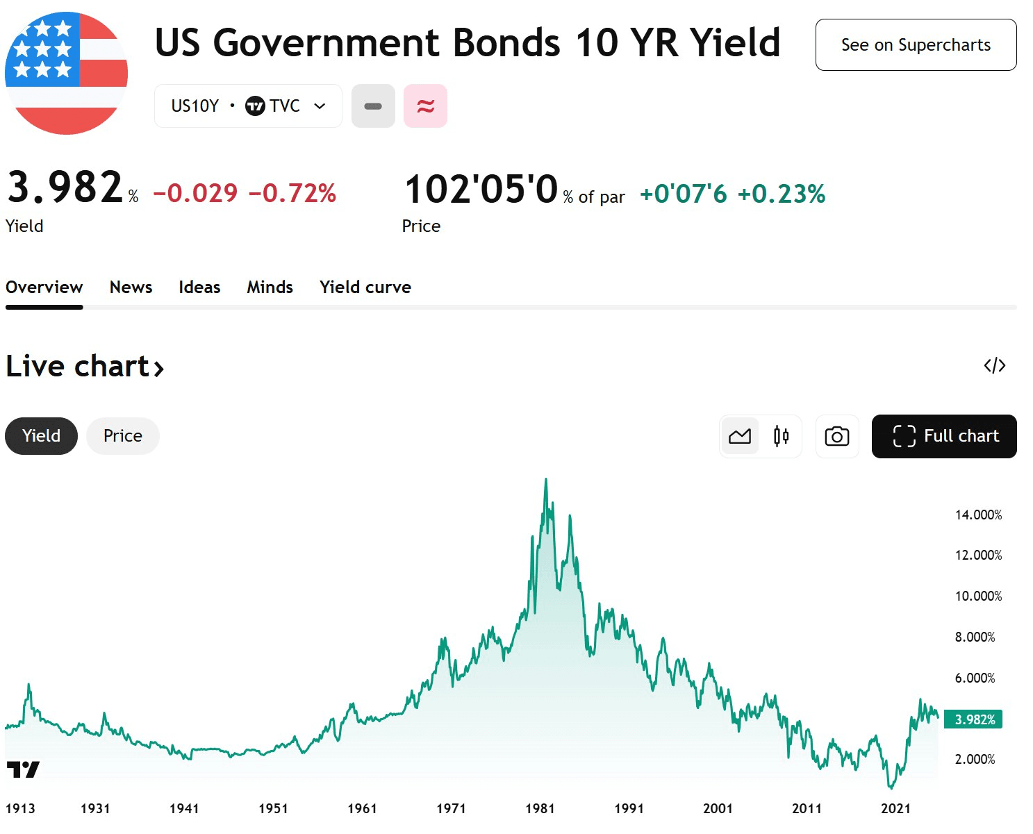Viewport: 1033px width, 834px height.
Task: Switch to area chart style icon
Action: (740, 436)
